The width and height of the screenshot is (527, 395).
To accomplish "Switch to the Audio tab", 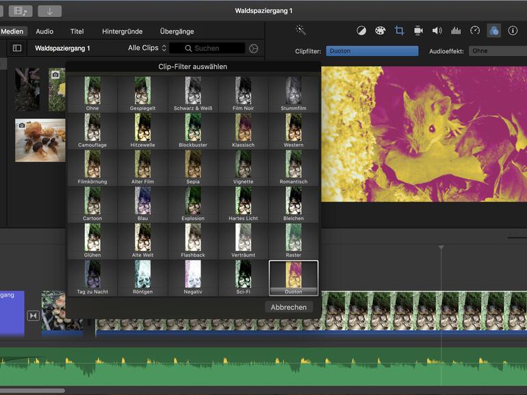I will [44, 31].
